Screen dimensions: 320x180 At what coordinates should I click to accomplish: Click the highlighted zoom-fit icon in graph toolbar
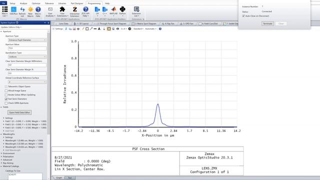point(109,29)
